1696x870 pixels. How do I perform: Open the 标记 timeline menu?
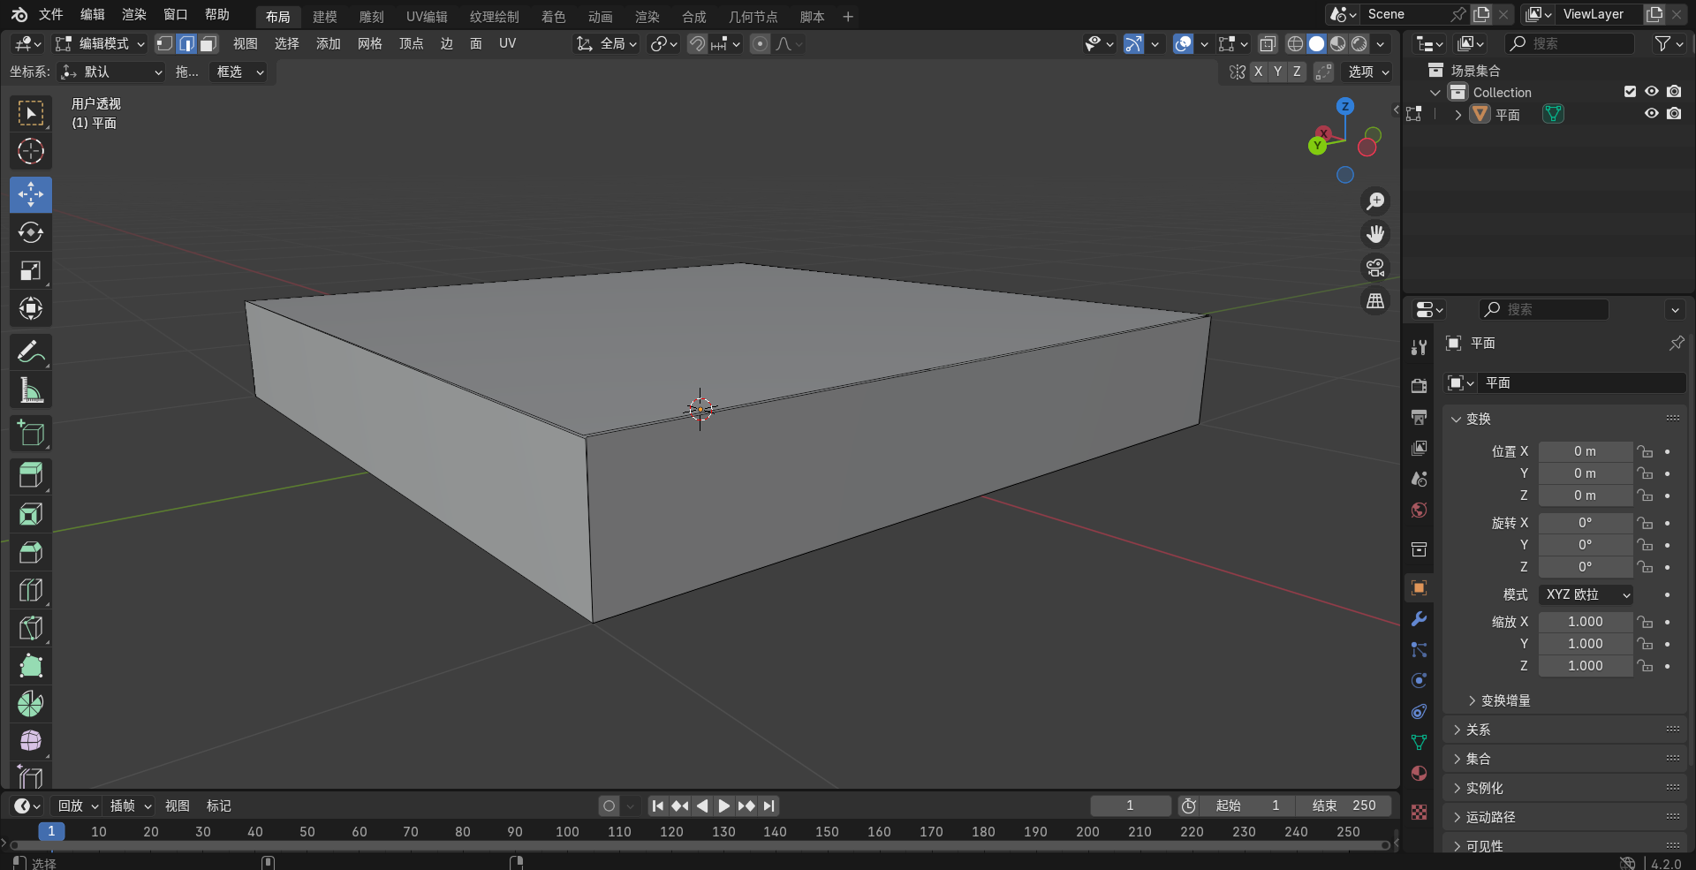tap(218, 806)
